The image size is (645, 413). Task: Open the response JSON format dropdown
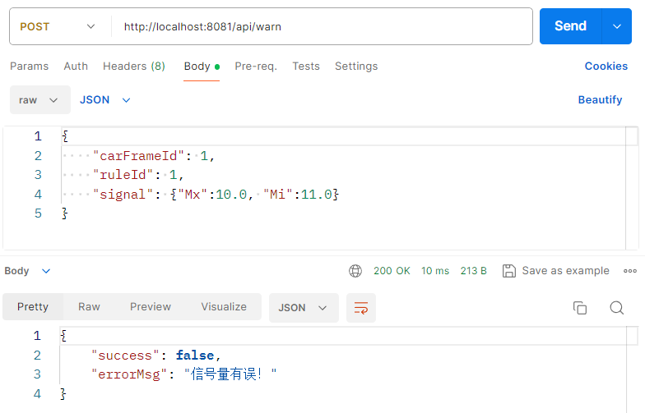tap(303, 307)
